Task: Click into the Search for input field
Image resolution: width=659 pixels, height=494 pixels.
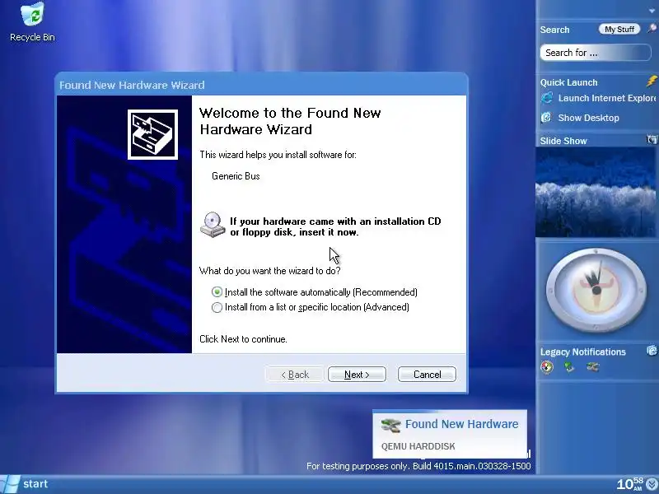Action: [595, 53]
